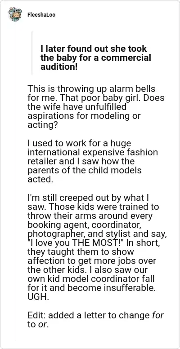Click the word 'acting?'
The image size is (180, 349).
tap(43, 125)
